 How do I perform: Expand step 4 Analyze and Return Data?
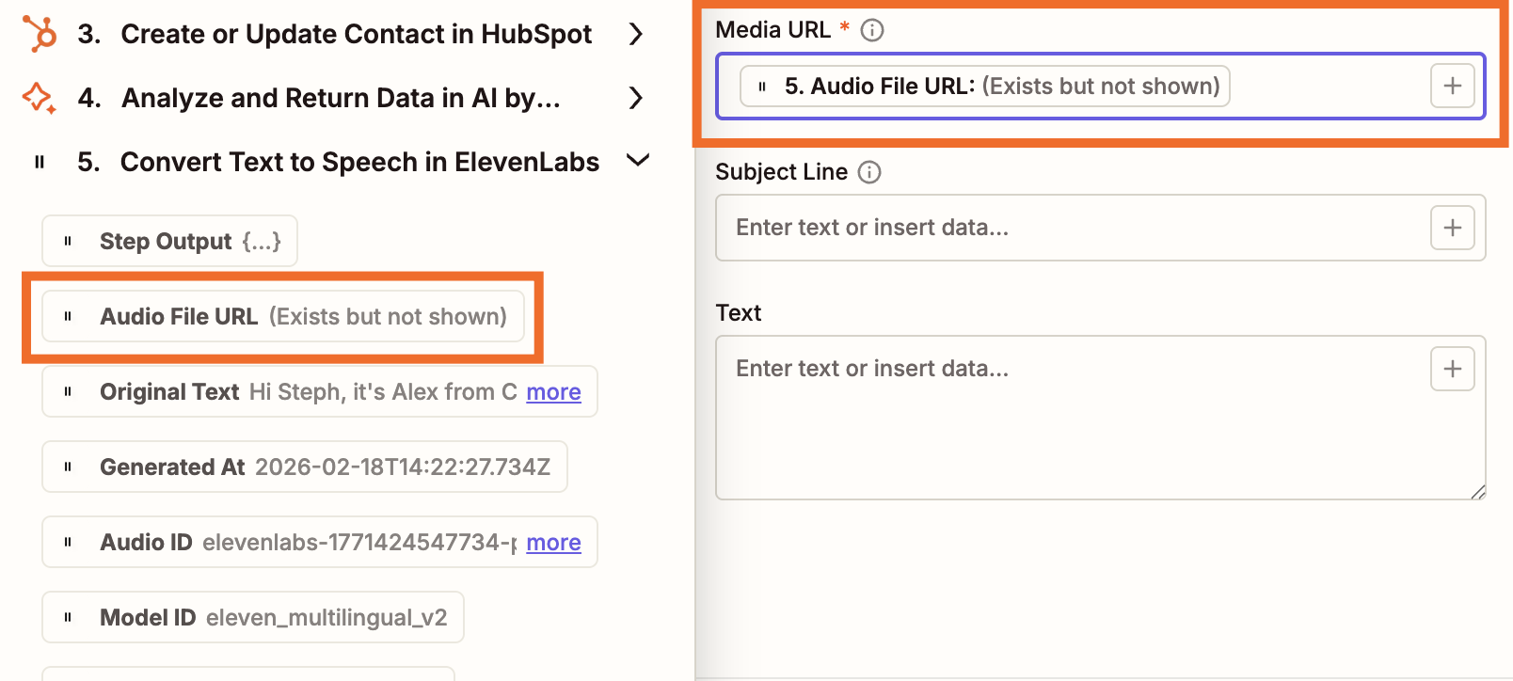(x=636, y=98)
